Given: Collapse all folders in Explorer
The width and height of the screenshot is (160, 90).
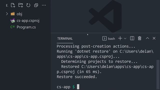Looking at the screenshot, I should point(36,5).
